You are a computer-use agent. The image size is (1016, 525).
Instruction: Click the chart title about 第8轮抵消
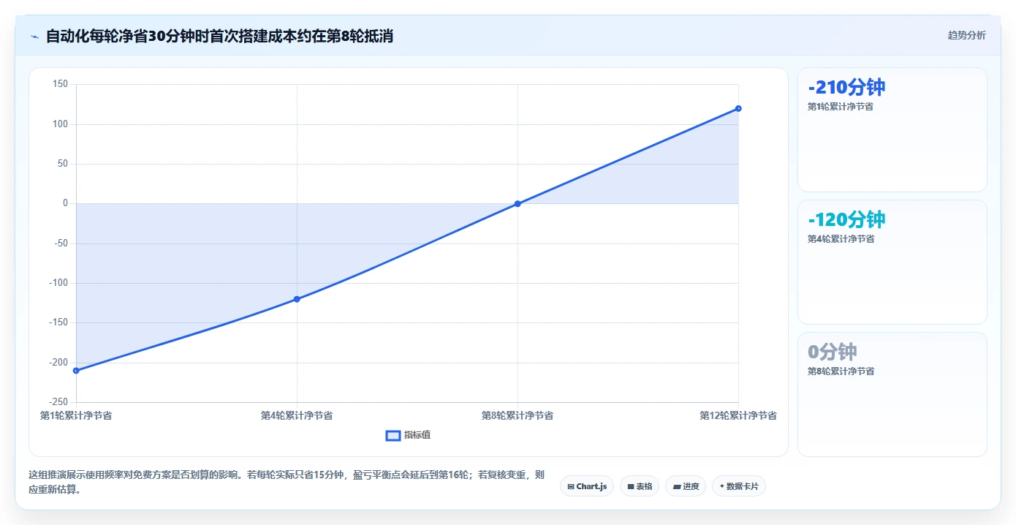pyautogui.click(x=219, y=36)
